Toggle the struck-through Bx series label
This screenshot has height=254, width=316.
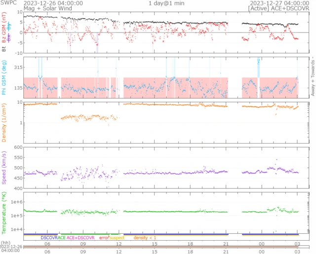click(x=9, y=38)
